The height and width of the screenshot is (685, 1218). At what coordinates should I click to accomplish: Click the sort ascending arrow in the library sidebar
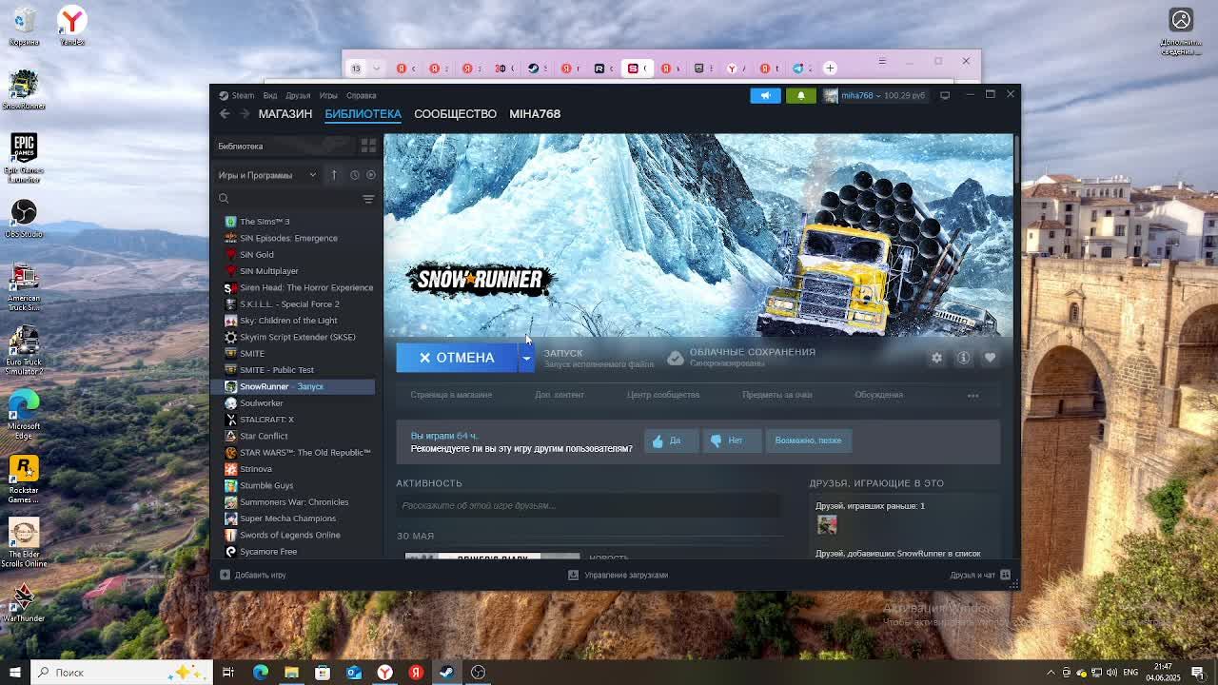coord(334,175)
